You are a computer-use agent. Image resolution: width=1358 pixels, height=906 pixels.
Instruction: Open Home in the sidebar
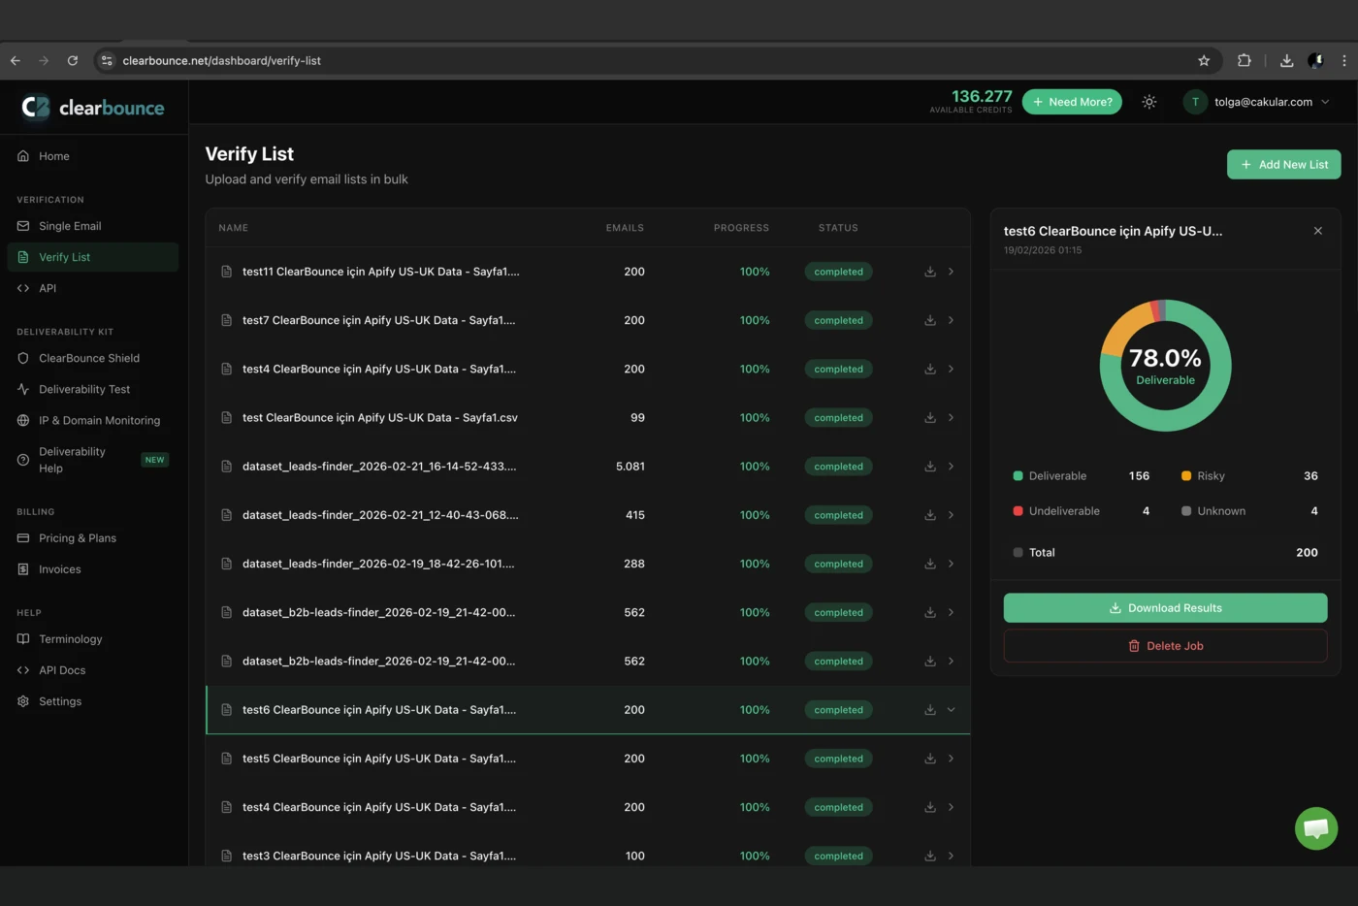click(x=93, y=156)
